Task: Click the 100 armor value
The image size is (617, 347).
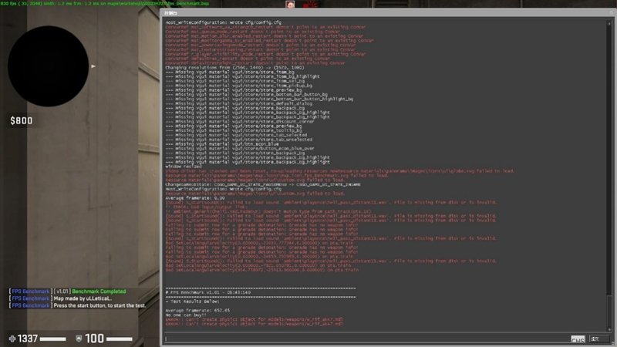Action: [94, 339]
